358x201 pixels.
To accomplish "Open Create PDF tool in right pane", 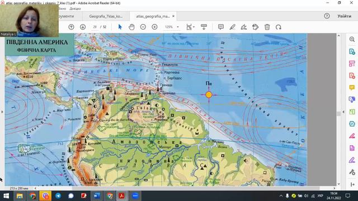I will 352,76.
